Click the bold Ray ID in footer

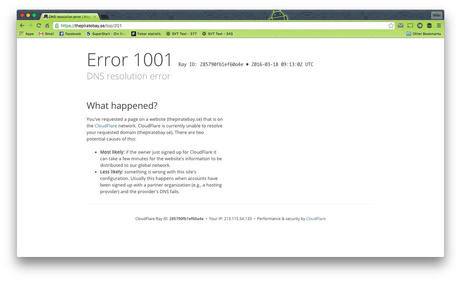pyautogui.click(x=186, y=218)
